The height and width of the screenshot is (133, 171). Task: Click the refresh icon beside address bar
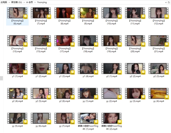coord(169,2)
